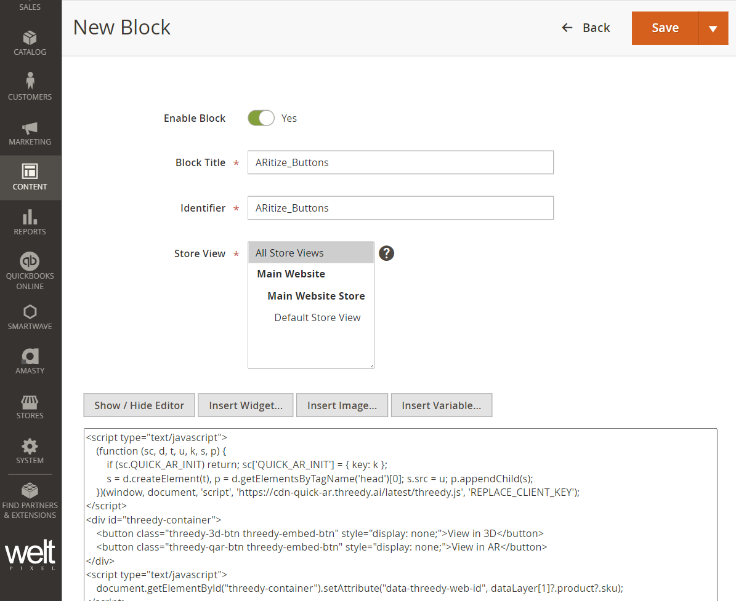Image resolution: width=736 pixels, height=601 pixels.
Task: Click inside the content code editor
Action: click(x=400, y=514)
